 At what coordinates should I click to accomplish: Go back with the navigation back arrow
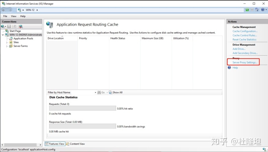[x=4, y=10]
